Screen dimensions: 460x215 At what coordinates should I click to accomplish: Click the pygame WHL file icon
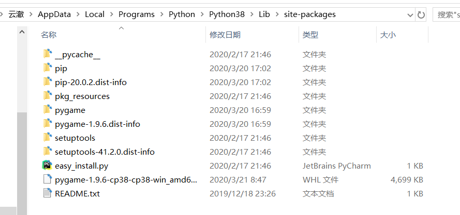[48, 179]
